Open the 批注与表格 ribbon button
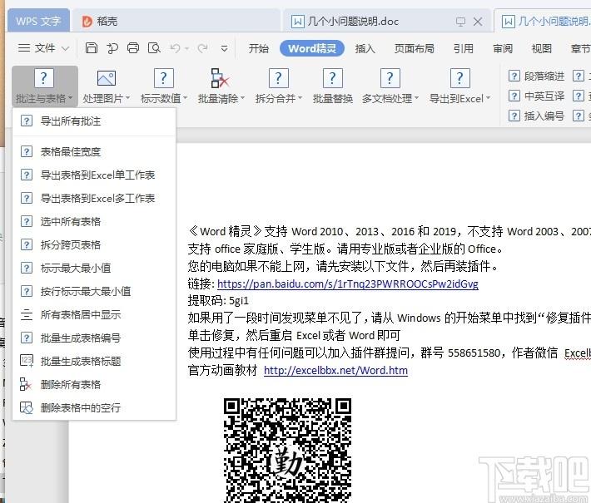The width and height of the screenshot is (591, 503). pos(44,86)
